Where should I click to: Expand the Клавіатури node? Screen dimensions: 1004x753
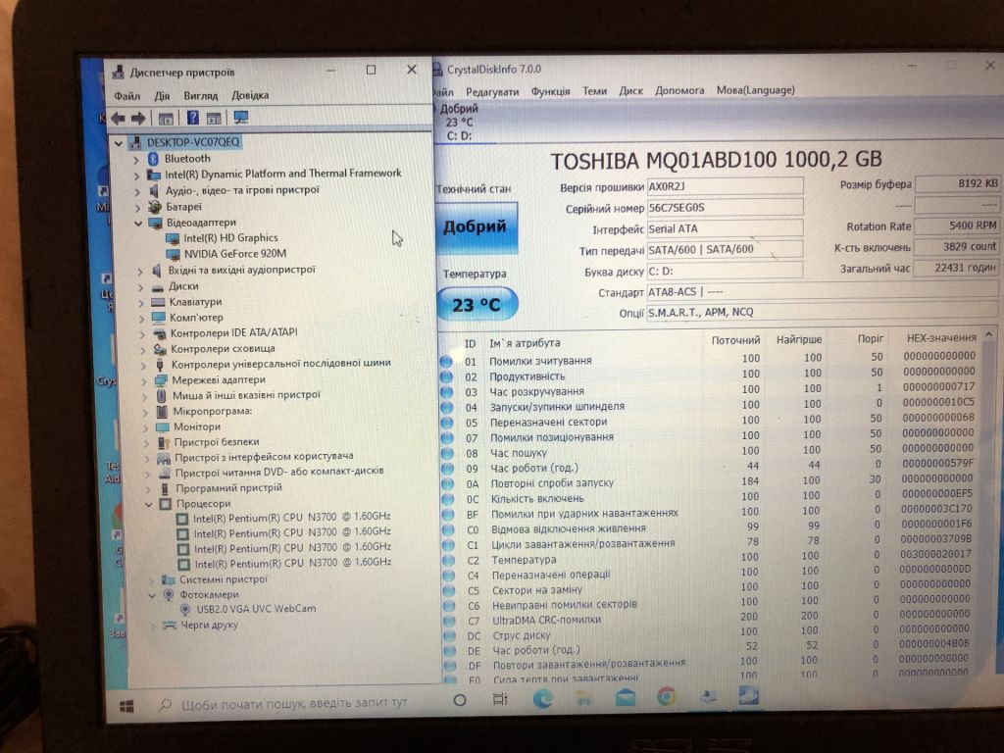click(141, 303)
